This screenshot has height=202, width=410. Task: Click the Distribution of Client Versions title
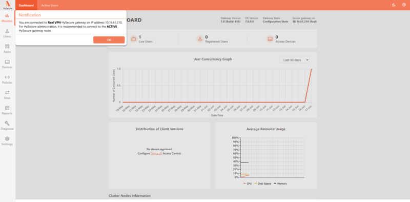tap(159, 129)
